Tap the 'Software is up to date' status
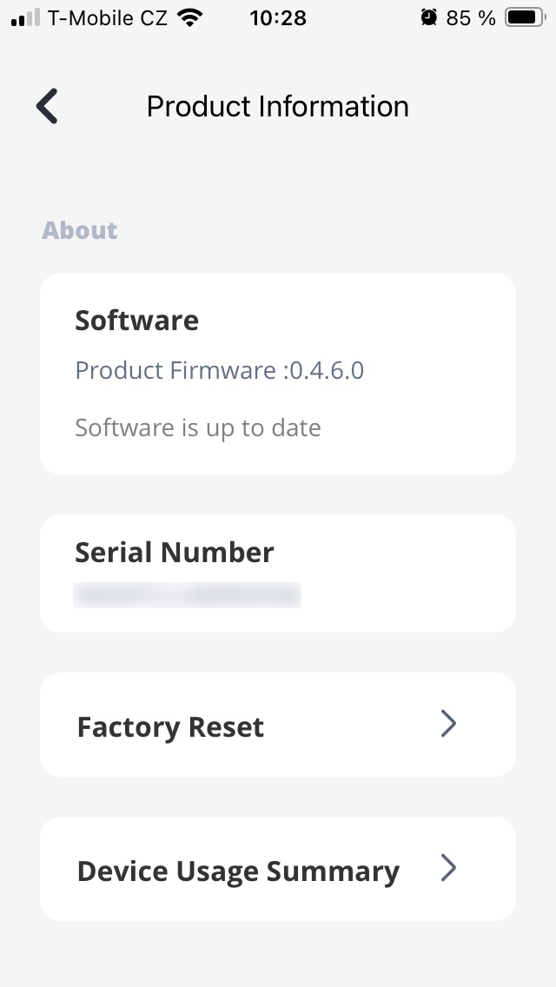 tap(198, 427)
